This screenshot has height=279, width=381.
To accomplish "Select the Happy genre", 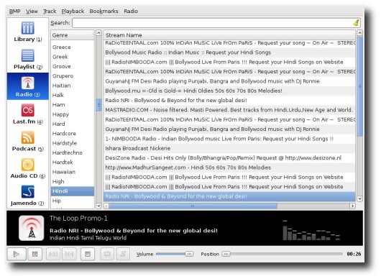I will [73, 114].
